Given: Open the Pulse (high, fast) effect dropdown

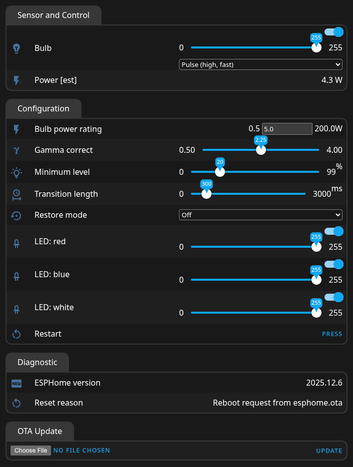Looking at the screenshot, I should pos(260,64).
